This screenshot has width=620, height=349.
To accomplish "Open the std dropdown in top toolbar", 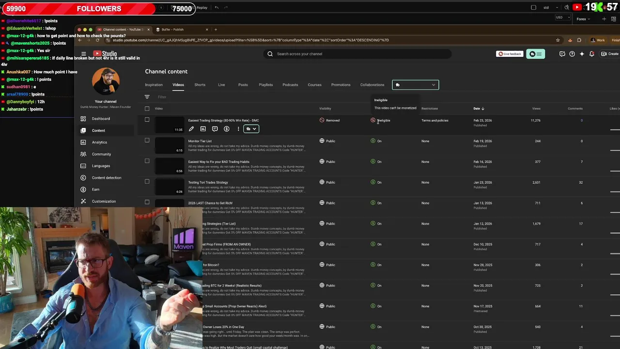I will point(550,7).
